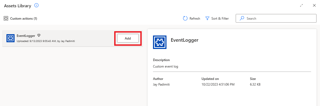Close the Assets Library dialog
The height and width of the screenshot is (106, 320).
[x=314, y=5]
